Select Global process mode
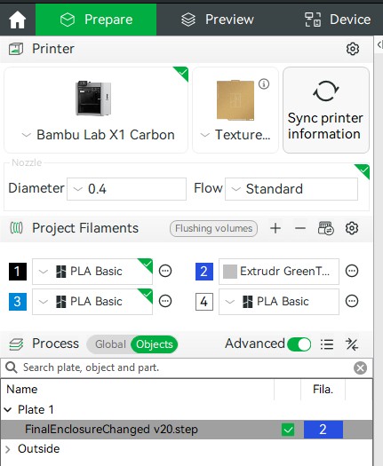Screen dimensions: 383x466 110,344
